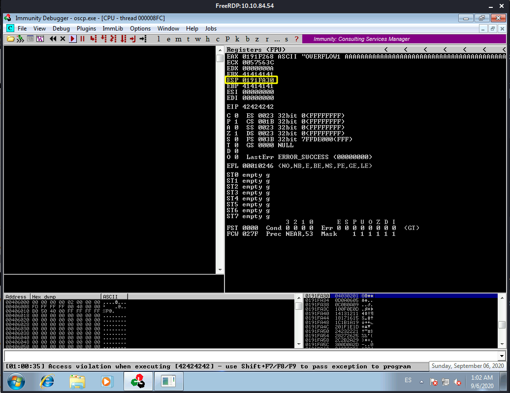The height and width of the screenshot is (393, 510).
Task: Open the Log window with 'l'
Action: (159, 39)
